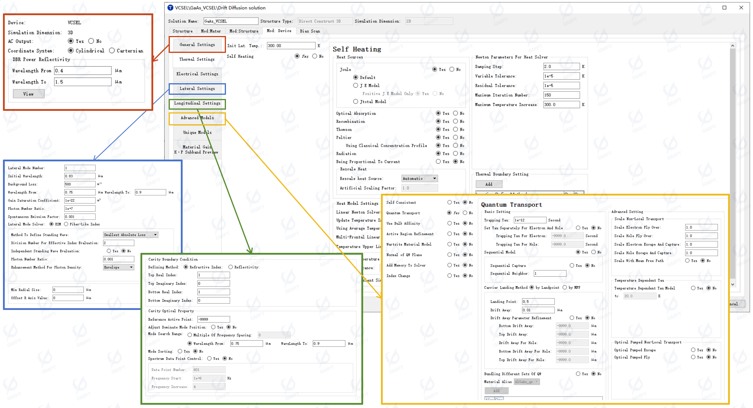Open the Bias Scan tab
The width and height of the screenshot is (753, 408).
click(x=310, y=31)
